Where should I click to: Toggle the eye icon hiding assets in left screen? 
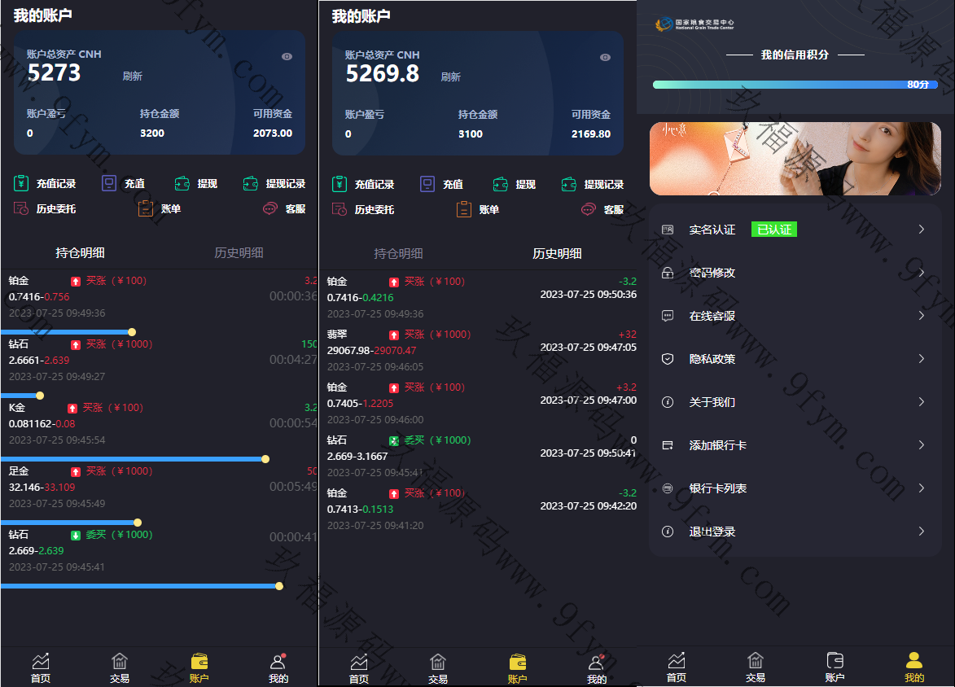pyautogui.click(x=287, y=57)
